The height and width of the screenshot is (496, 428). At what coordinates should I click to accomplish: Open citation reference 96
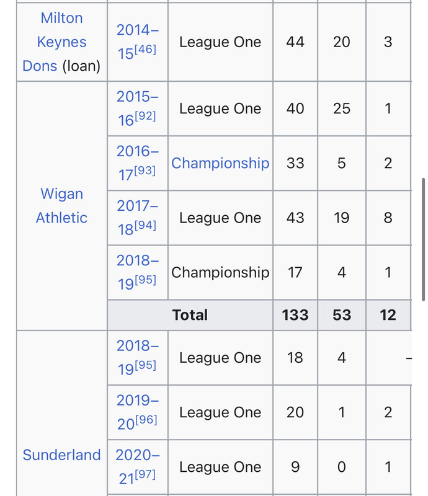(146, 420)
